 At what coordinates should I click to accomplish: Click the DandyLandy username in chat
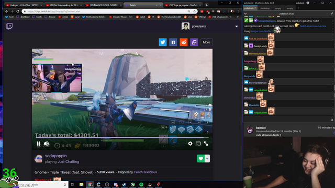tap(260, 46)
